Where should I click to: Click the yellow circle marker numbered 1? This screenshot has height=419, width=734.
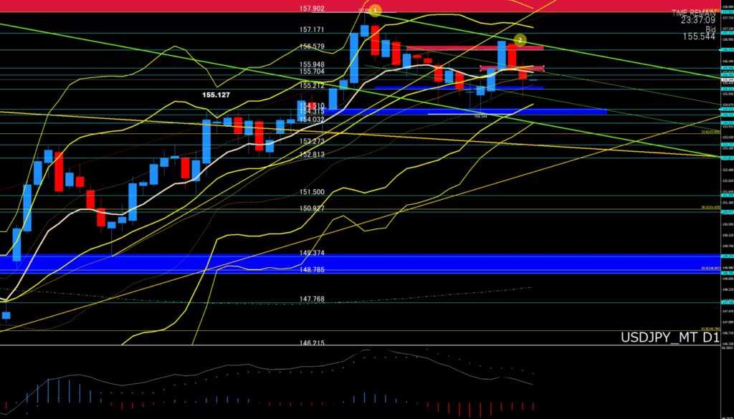375,11
